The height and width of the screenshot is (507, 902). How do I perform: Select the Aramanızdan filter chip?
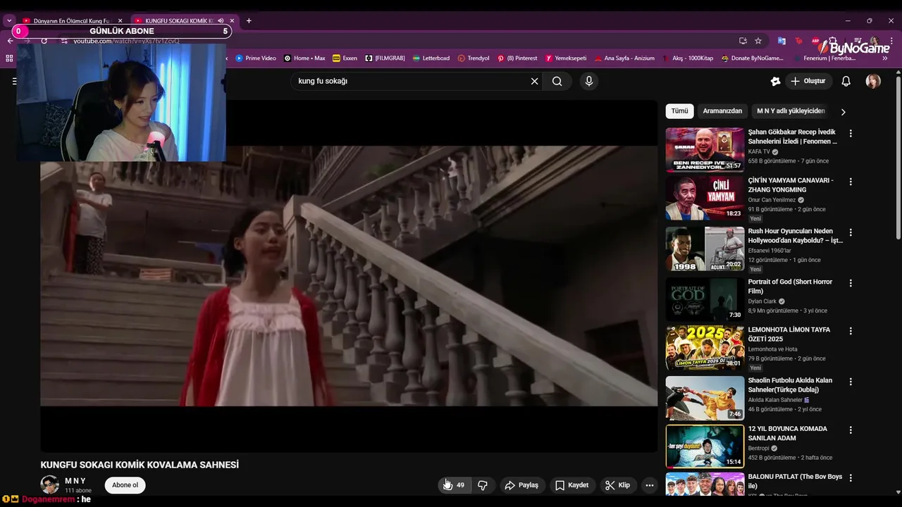(722, 111)
